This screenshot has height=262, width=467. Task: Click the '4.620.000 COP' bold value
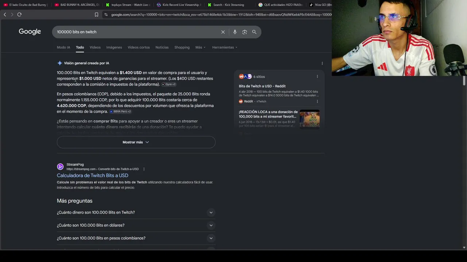click(x=72, y=106)
